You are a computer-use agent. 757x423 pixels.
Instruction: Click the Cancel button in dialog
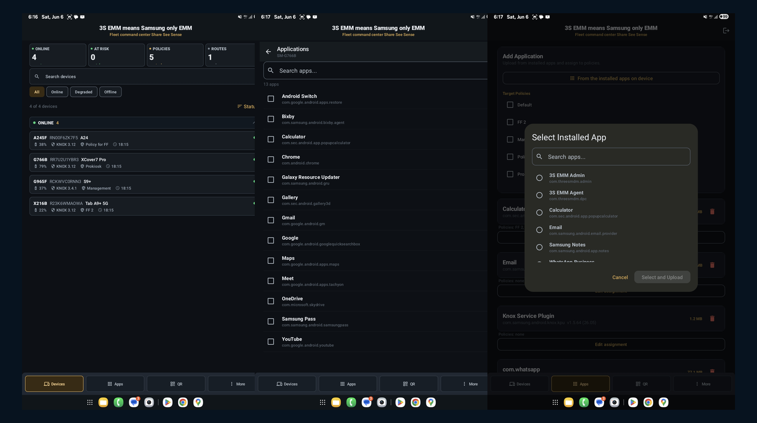[620, 277]
